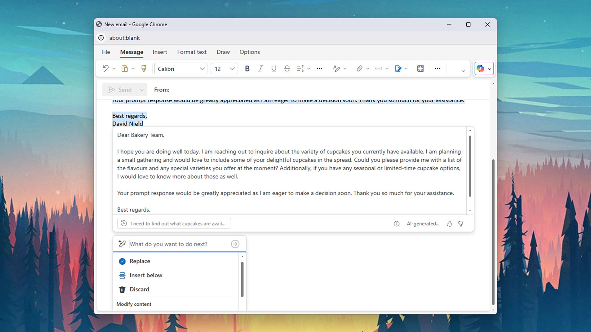591x332 pixels.
Task: Discard the AI-generated draft
Action: 139,289
